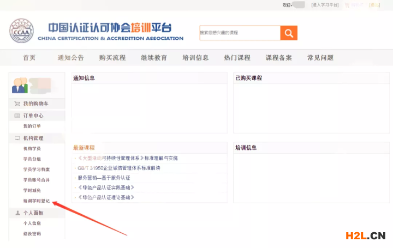Open course GB/T 31950企业诚信管理体系标准解读

pyautogui.click(x=119, y=168)
